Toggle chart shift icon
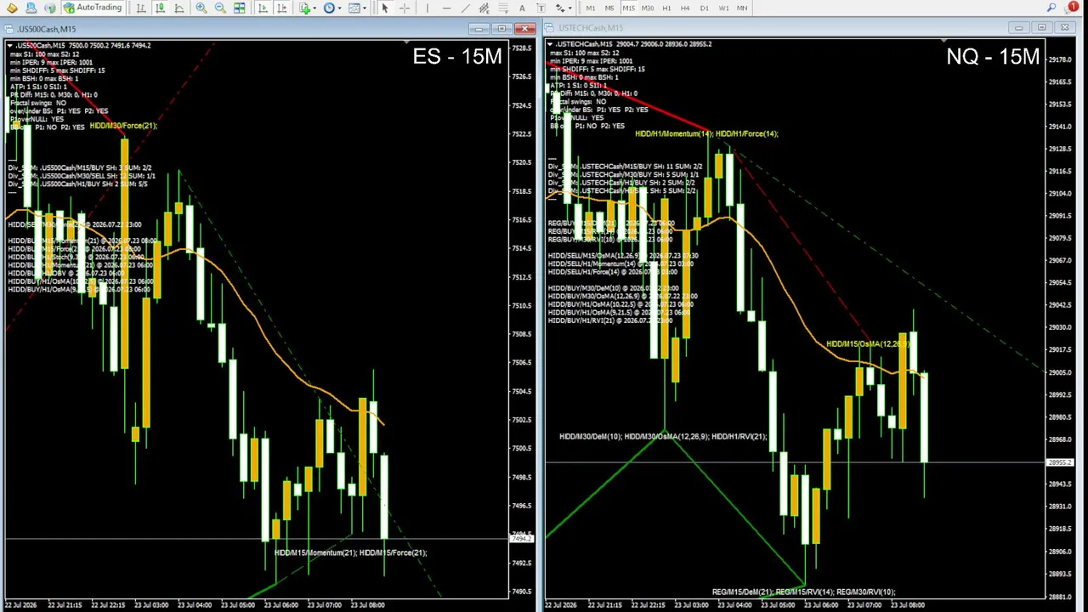 [x=281, y=8]
